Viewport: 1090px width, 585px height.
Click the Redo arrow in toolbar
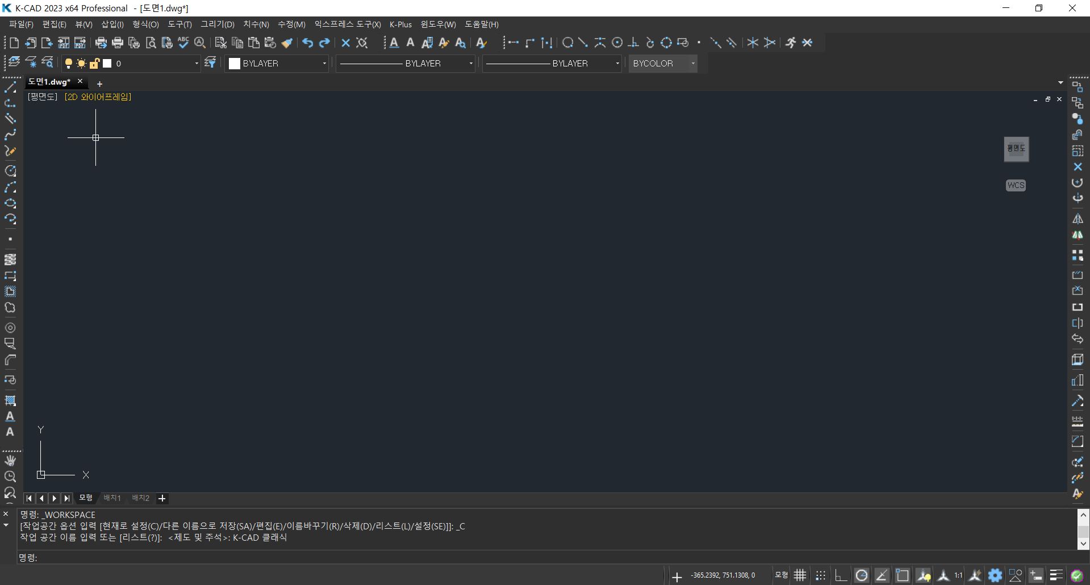(324, 43)
